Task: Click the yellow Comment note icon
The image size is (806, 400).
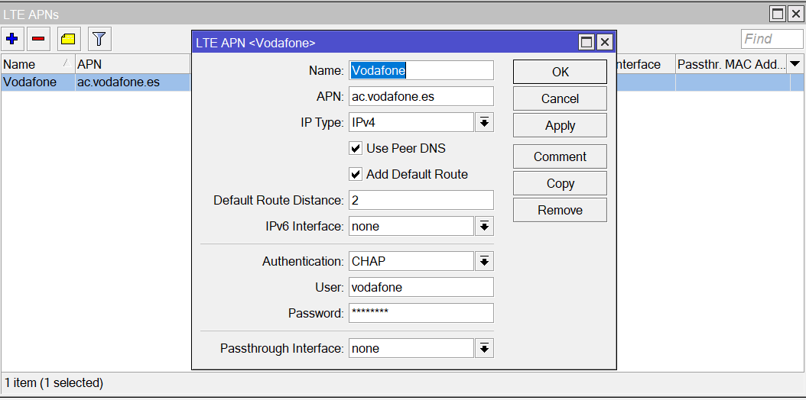Action: click(x=69, y=38)
